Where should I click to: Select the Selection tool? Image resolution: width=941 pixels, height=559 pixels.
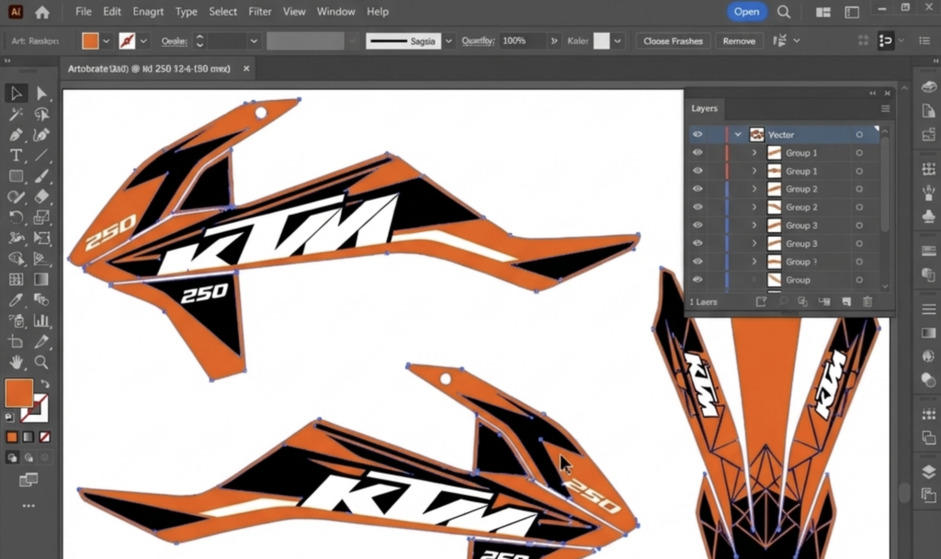pos(16,93)
